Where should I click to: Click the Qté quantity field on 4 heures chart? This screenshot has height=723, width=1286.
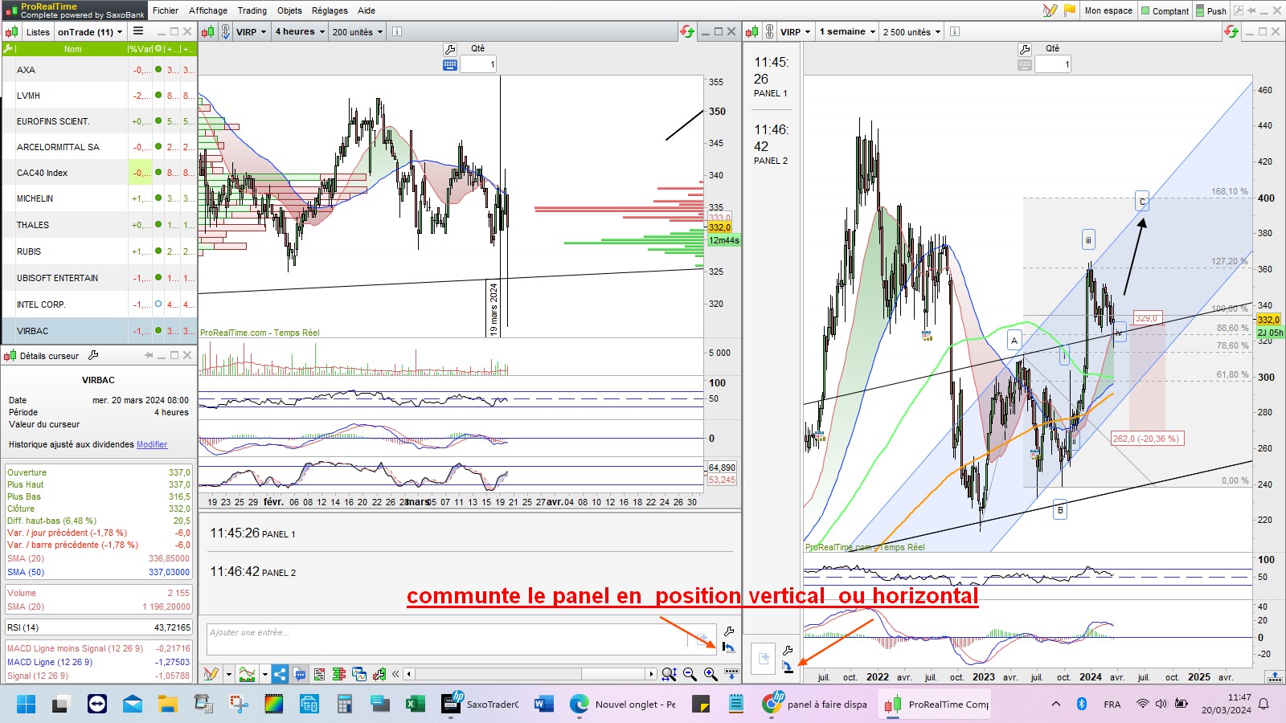478,64
